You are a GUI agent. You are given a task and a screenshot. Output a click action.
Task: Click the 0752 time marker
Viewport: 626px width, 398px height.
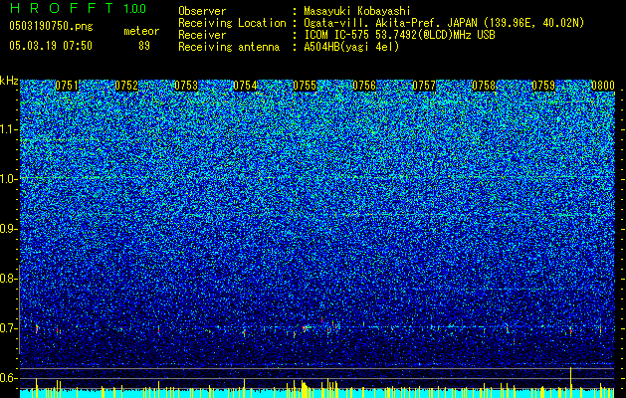[x=126, y=86]
